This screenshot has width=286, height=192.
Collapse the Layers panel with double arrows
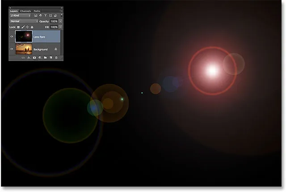[62, 8]
